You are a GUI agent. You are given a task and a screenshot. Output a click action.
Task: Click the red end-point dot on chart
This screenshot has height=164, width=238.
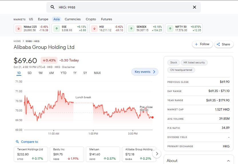pyautogui.click(x=152, y=117)
